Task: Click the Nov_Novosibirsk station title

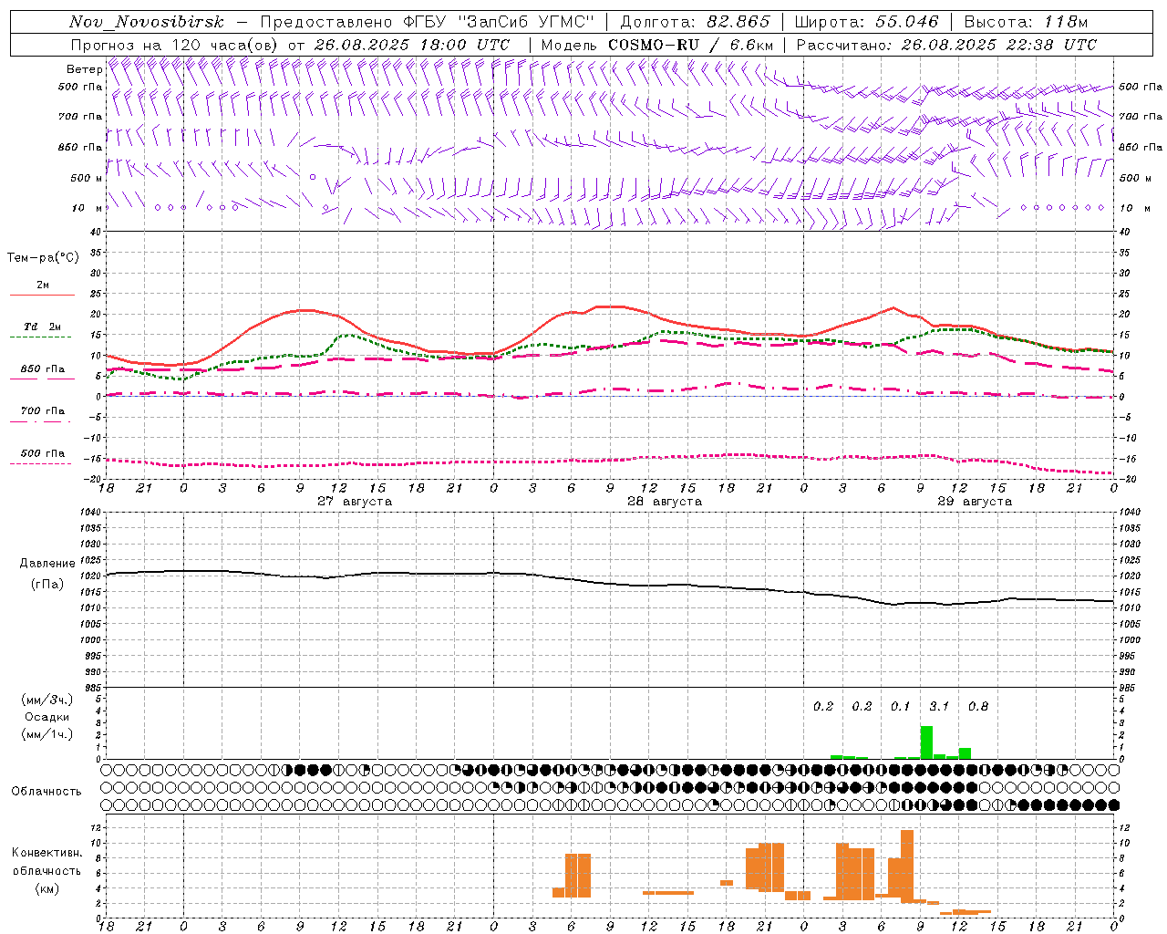Action: pyautogui.click(x=146, y=22)
